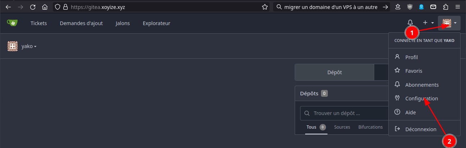Open the notifications bell icon
The height and width of the screenshot is (148, 466).
[x=410, y=23]
